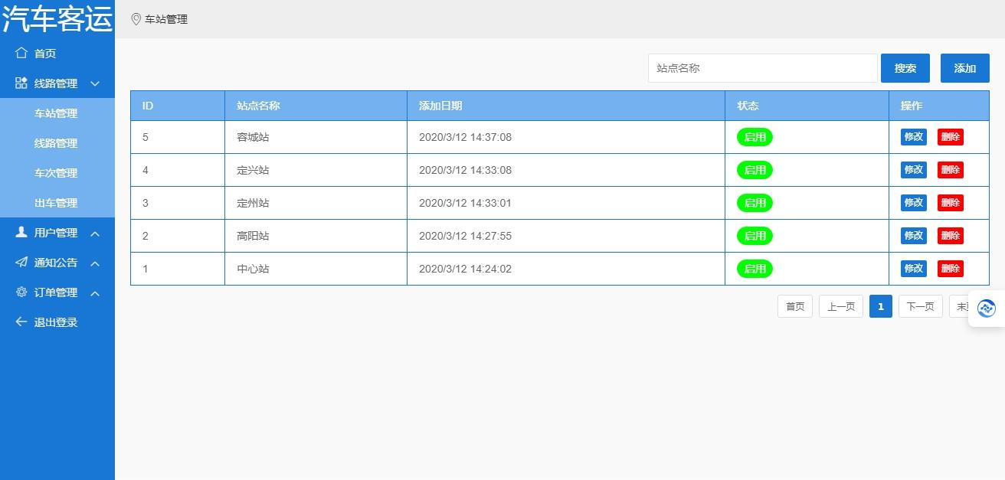This screenshot has width=1005, height=480.
Task: Open 车次管理 in the sidebar
Action: [x=57, y=172]
